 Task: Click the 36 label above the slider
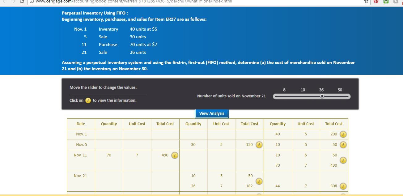[321, 90]
